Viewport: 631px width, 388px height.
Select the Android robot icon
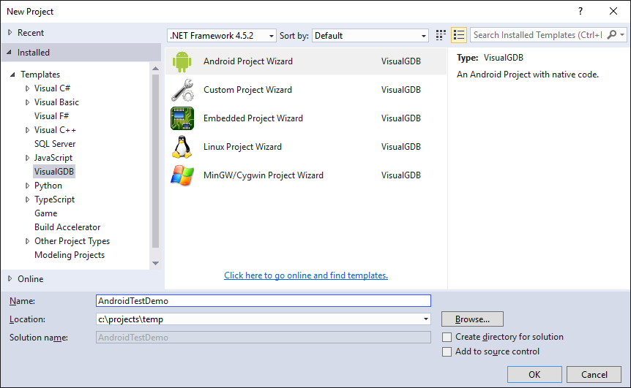[x=182, y=61]
